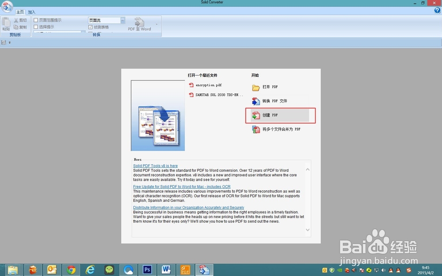Open the help question mark icon
The image size is (442, 276).
click(x=437, y=11)
